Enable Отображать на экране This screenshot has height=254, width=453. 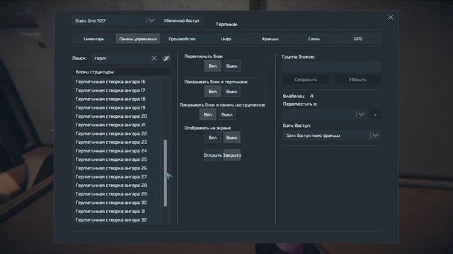pos(212,138)
